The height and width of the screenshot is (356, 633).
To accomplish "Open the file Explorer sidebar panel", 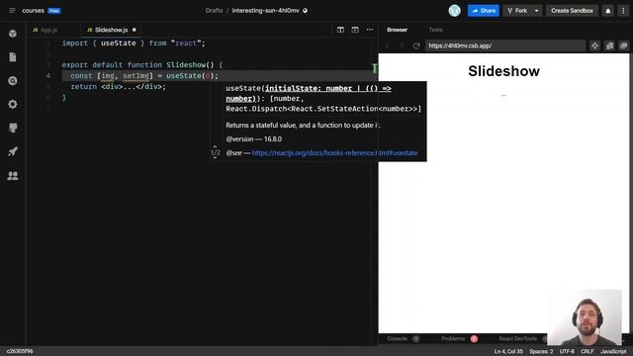I will point(13,57).
